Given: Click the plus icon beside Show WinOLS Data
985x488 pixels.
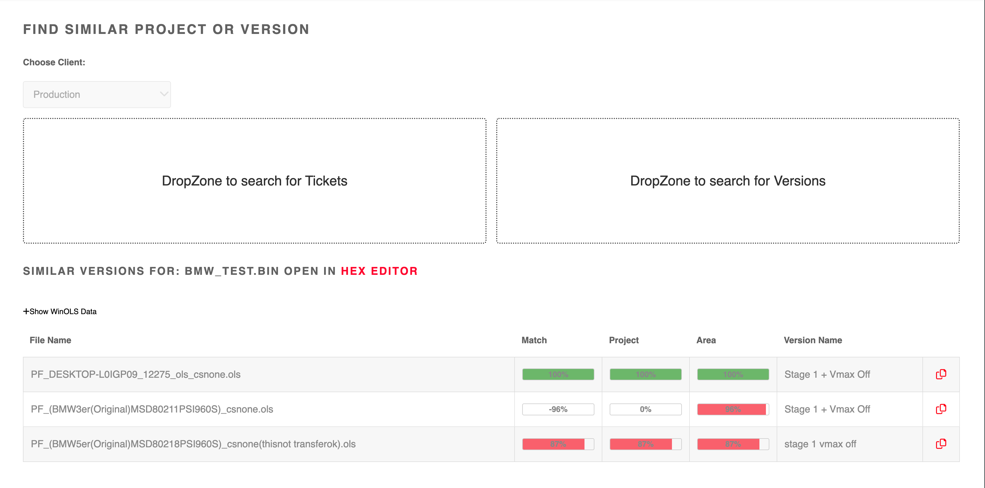Looking at the screenshot, I should pyautogui.click(x=26, y=311).
